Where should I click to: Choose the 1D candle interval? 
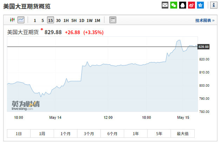click(x=81, y=20)
